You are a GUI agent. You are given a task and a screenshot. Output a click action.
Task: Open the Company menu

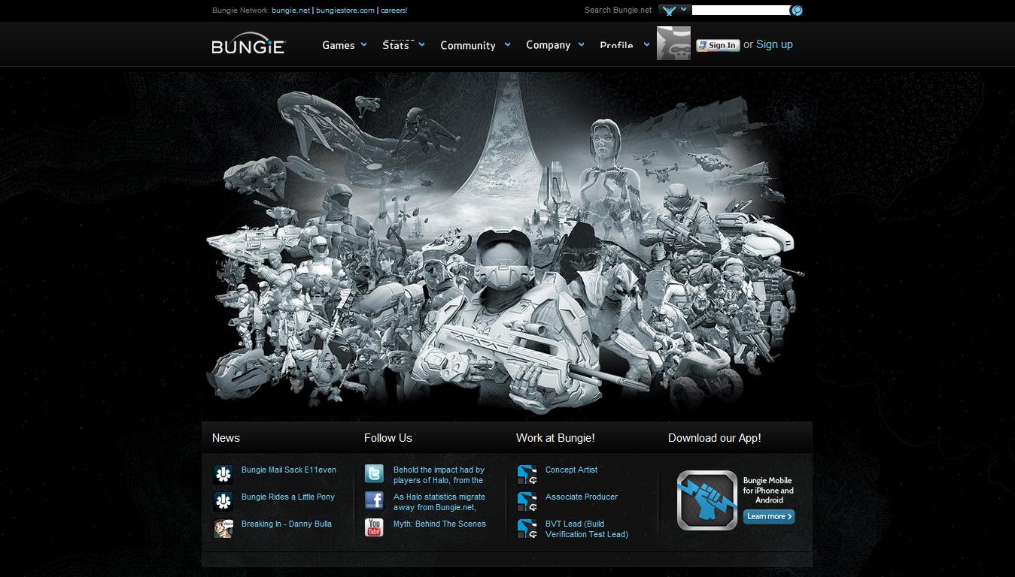(x=548, y=45)
